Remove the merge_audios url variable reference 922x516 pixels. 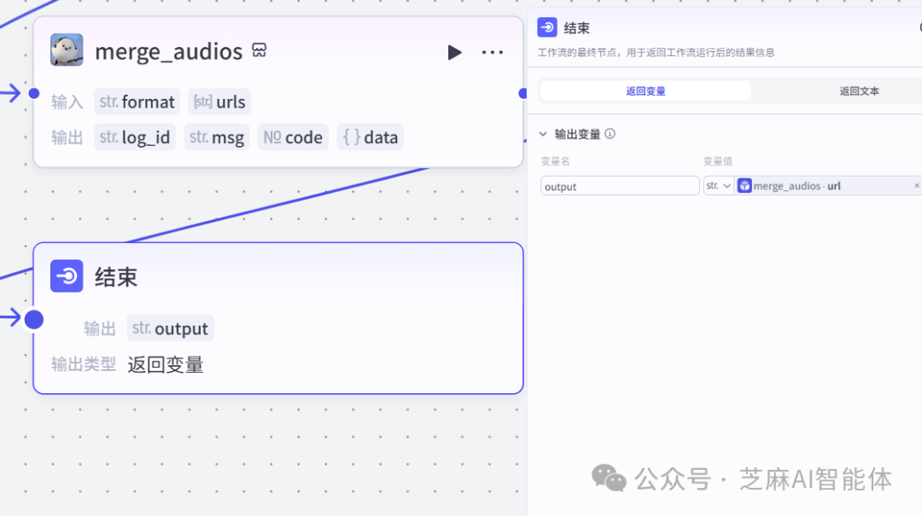[916, 185]
